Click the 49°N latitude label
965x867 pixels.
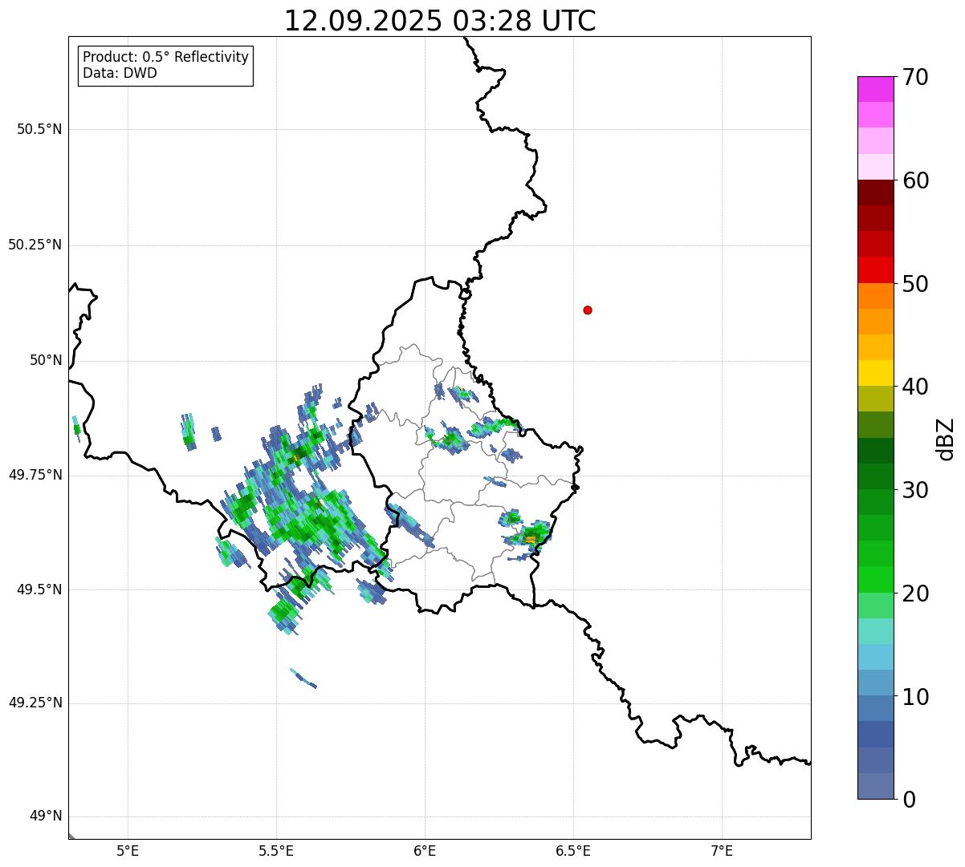(46, 816)
